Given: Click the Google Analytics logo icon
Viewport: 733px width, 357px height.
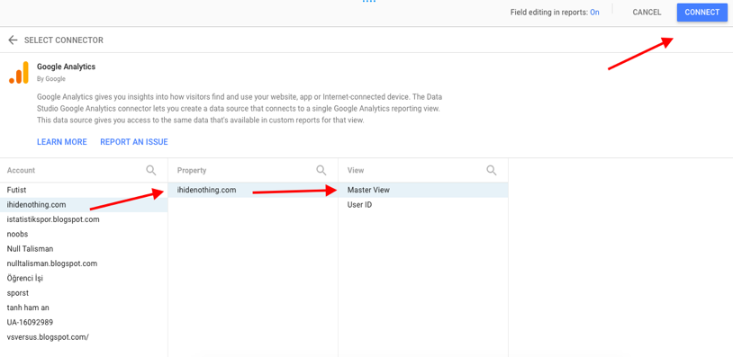Looking at the screenshot, I should pyautogui.click(x=19, y=73).
